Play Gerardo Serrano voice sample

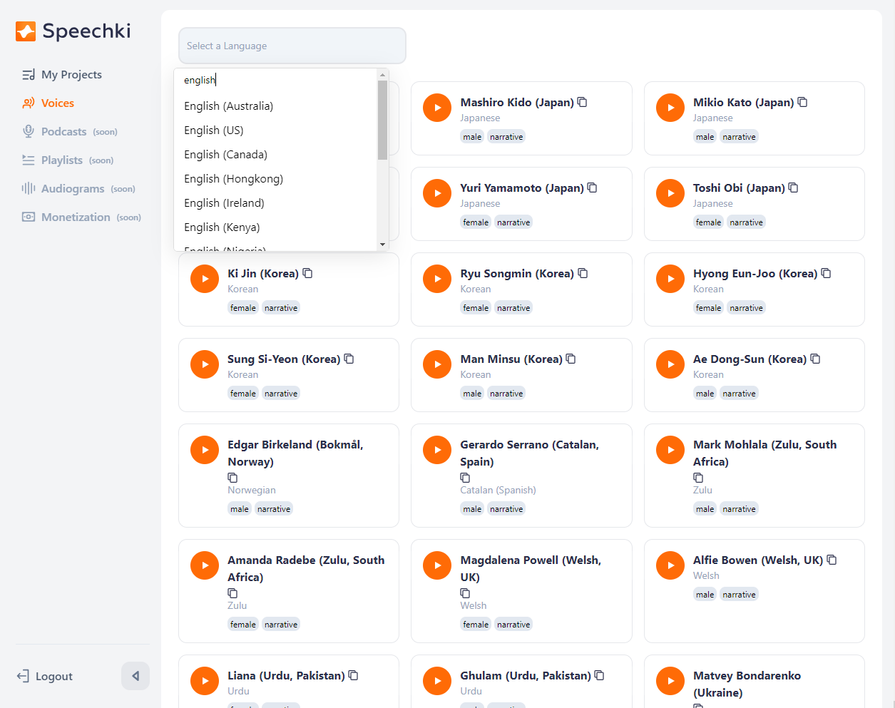tap(437, 450)
